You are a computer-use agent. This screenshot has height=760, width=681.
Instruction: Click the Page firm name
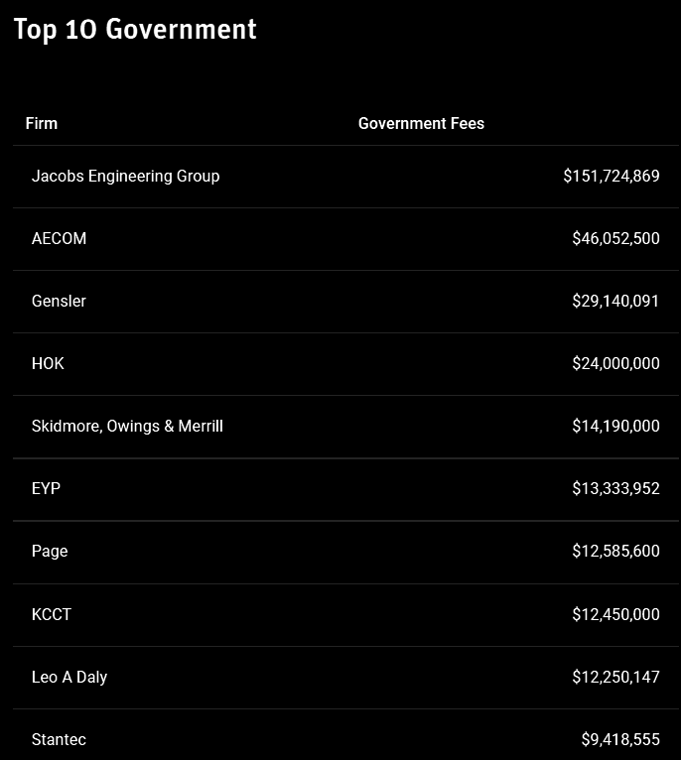tap(50, 552)
